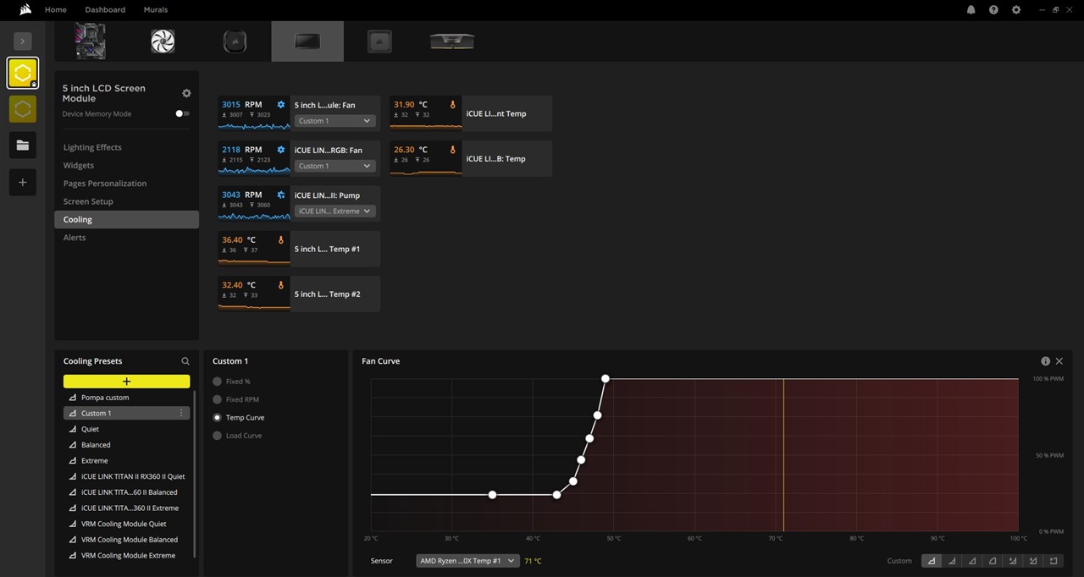Viewport: 1084px width, 577px height.
Task: Select the iCUE LI...nt Temp sensor card
Action: pyautogui.click(x=471, y=113)
